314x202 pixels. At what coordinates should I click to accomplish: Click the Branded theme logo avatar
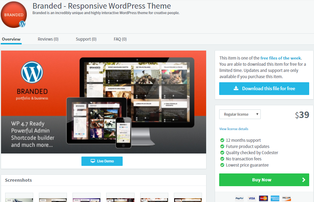pyautogui.click(x=14, y=15)
